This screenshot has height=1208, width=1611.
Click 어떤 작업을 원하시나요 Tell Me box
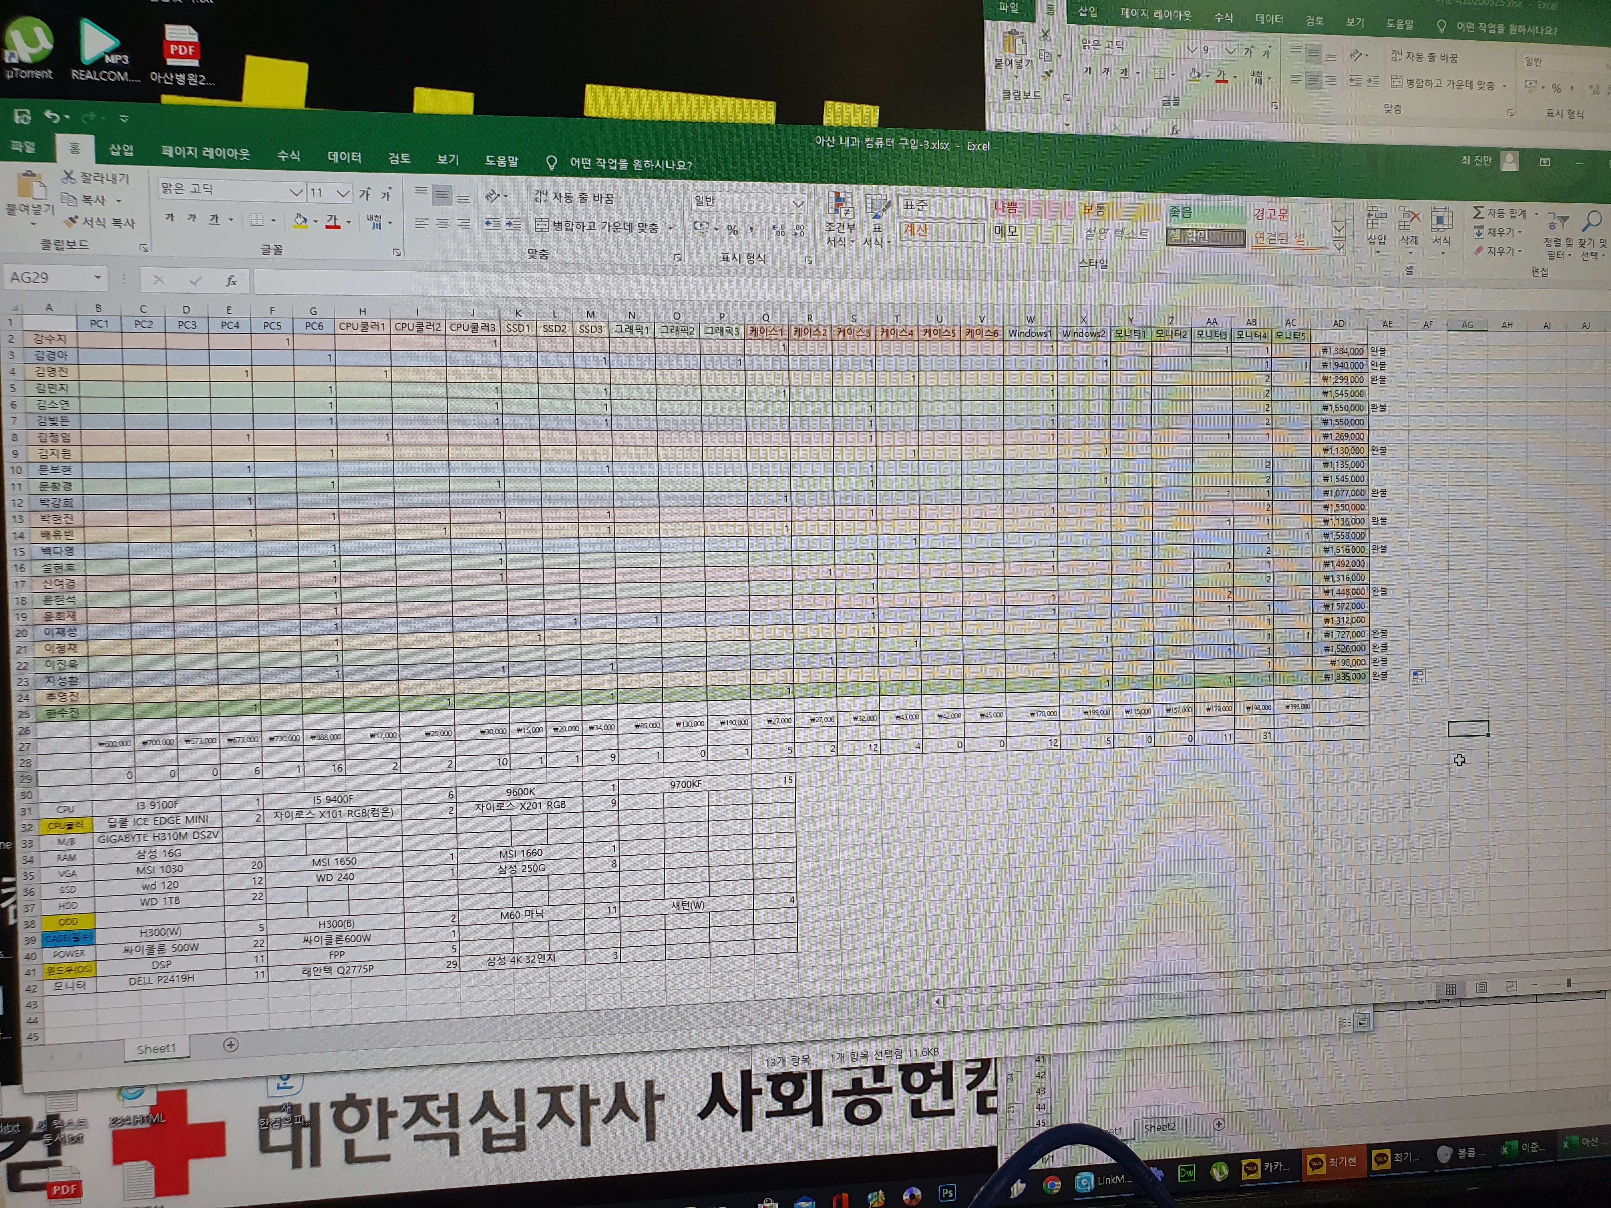pyautogui.click(x=630, y=164)
